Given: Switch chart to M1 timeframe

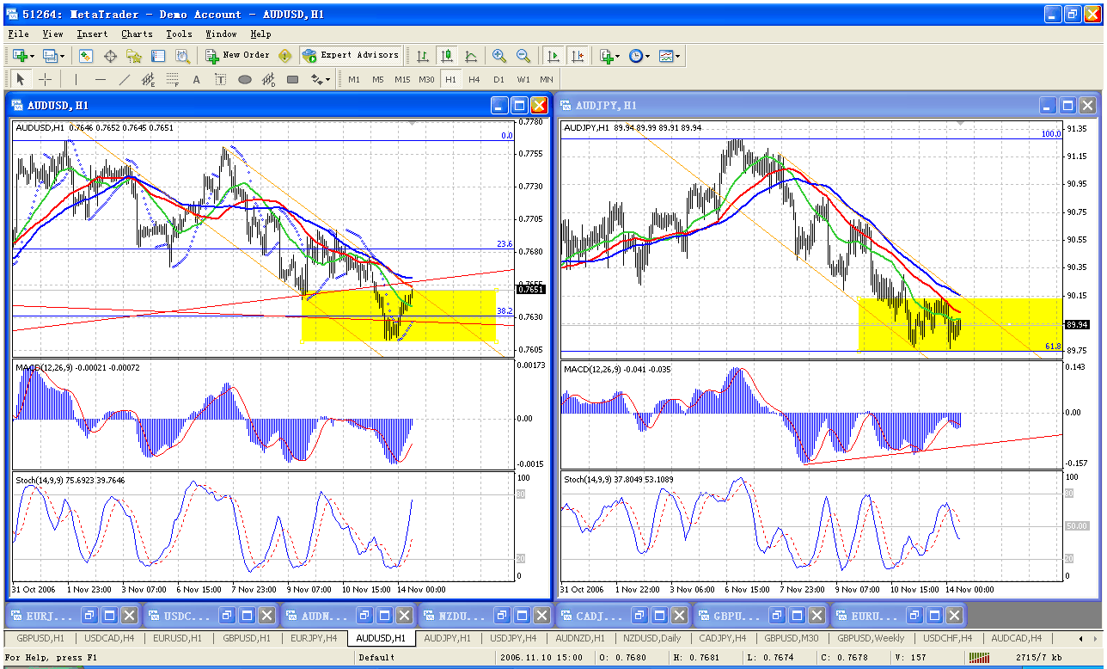Looking at the screenshot, I should [x=354, y=80].
